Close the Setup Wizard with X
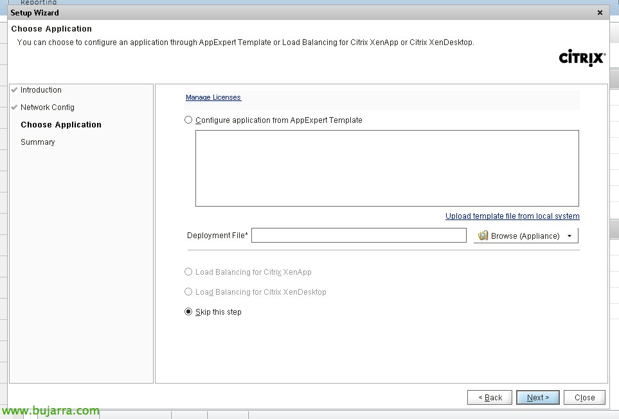 coord(600,13)
